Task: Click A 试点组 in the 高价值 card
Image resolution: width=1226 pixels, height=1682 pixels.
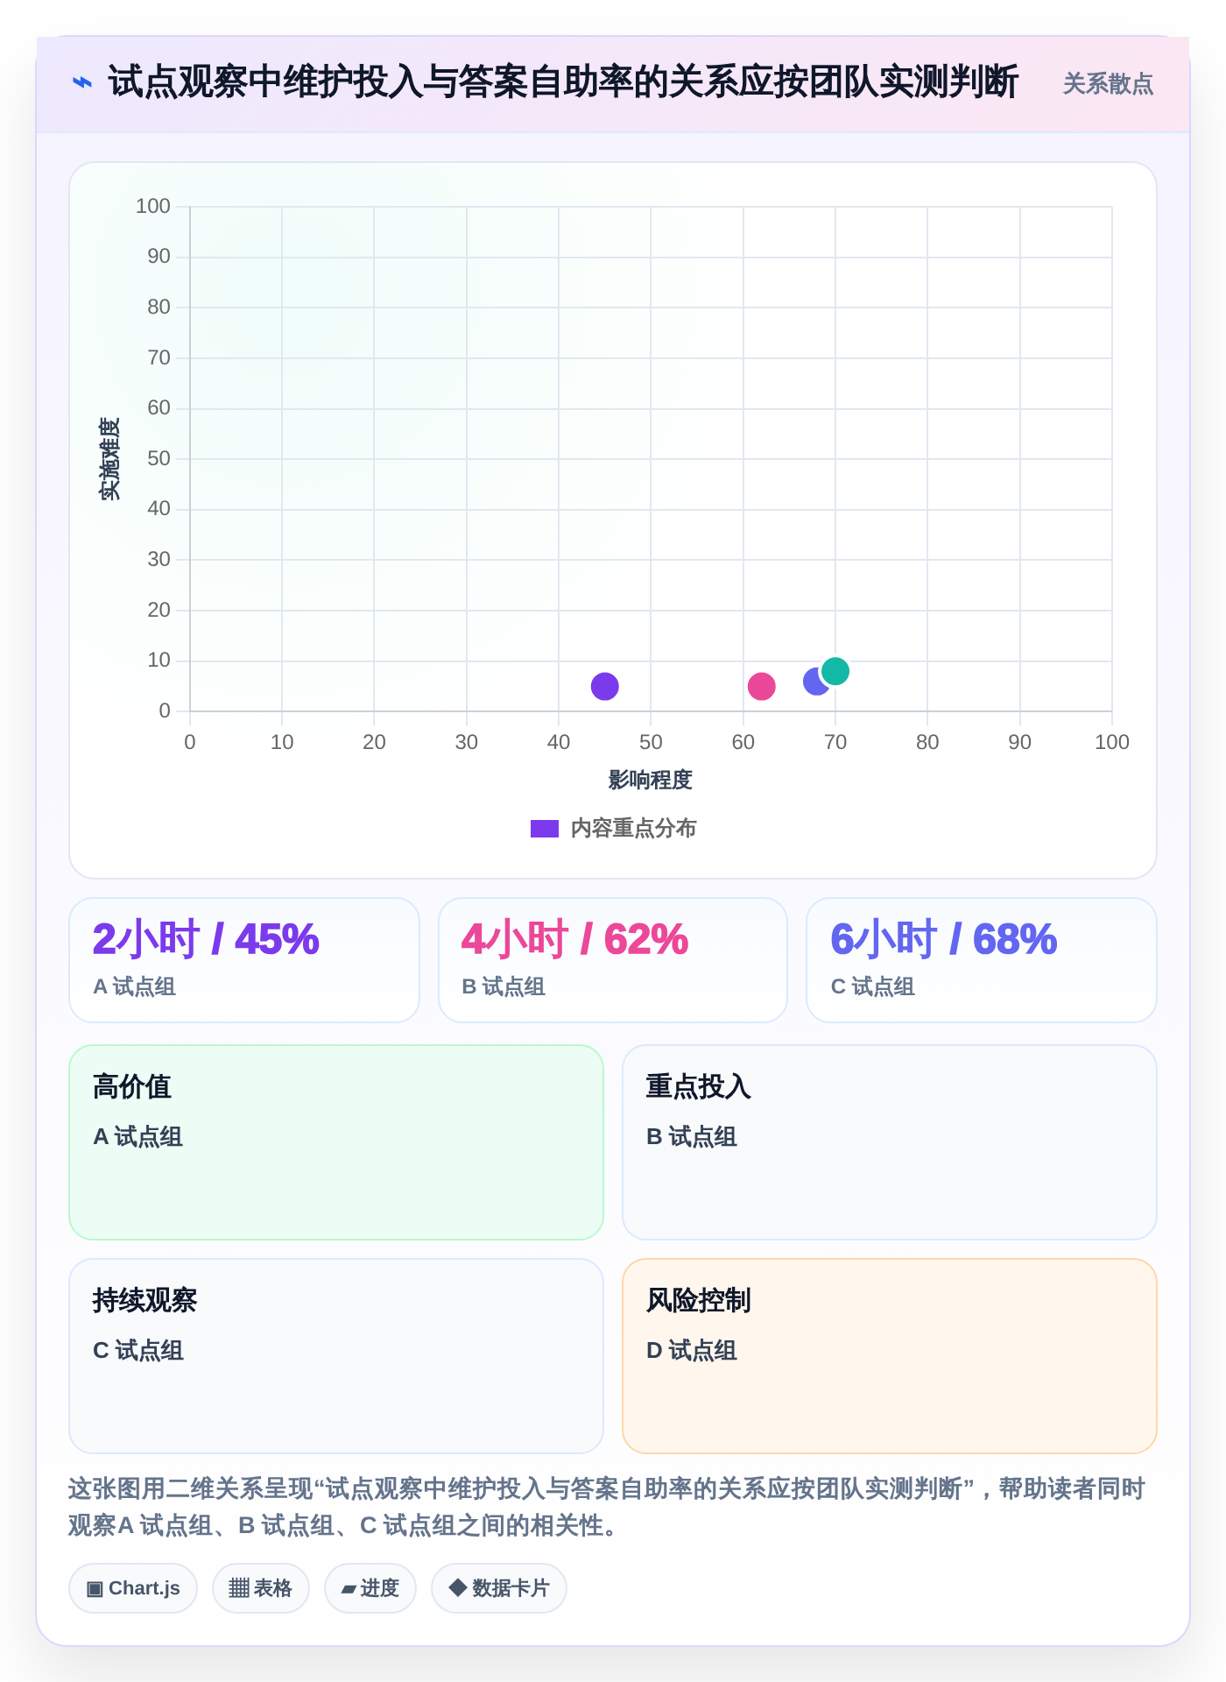Action: click(138, 1137)
